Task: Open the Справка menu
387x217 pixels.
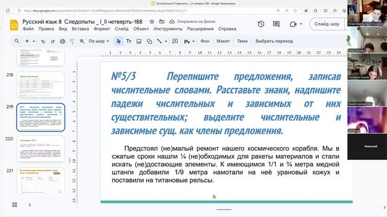Action: tap(227, 29)
